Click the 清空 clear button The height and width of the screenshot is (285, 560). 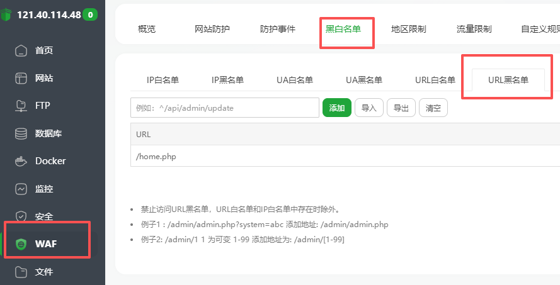(433, 108)
